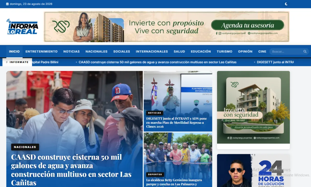Click 'Agenda tu asesoría' banner button
The width and height of the screenshot is (311, 187).
[248, 25]
